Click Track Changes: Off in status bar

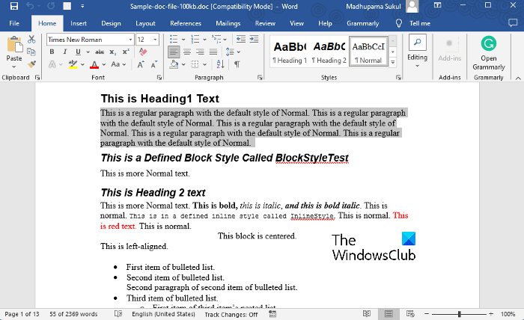(x=231, y=314)
